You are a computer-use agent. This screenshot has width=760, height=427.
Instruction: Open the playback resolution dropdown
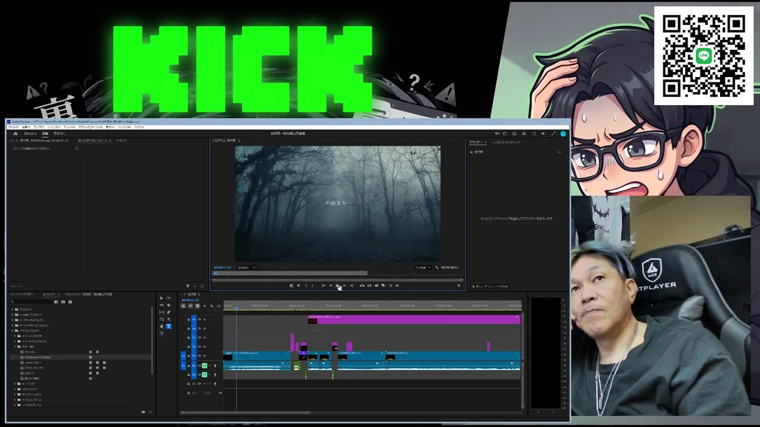pyautogui.click(x=423, y=267)
